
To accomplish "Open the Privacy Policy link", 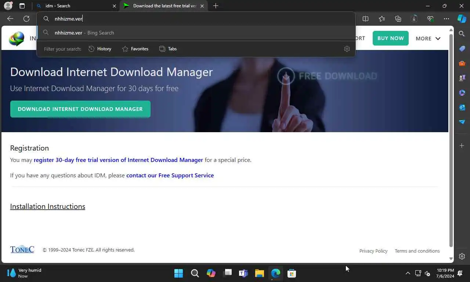I will (x=373, y=251).
